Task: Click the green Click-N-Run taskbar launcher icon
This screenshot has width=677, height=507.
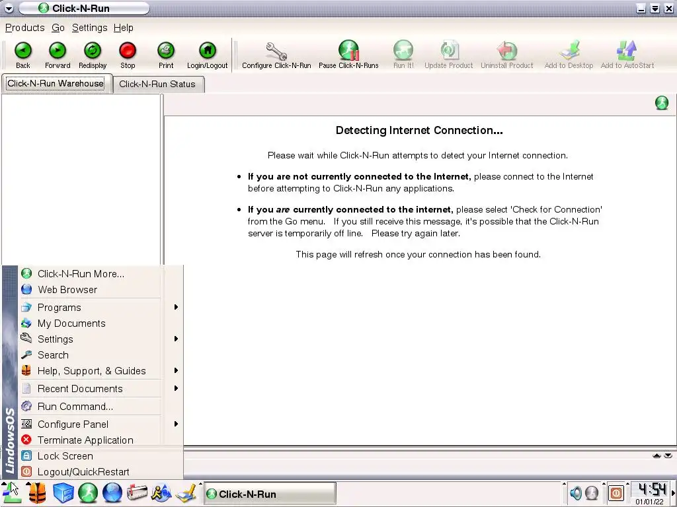Action: click(88, 494)
